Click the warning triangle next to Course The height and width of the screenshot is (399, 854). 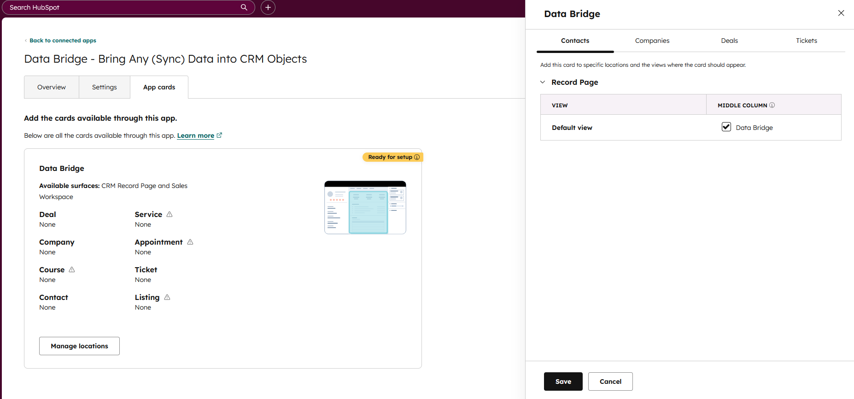click(72, 270)
